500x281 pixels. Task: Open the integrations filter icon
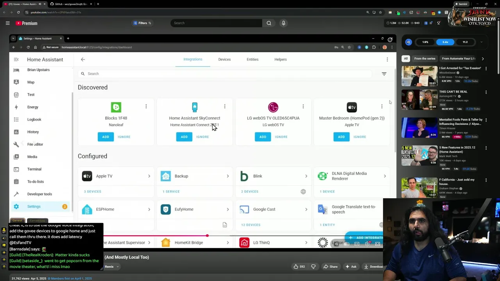[384, 74]
